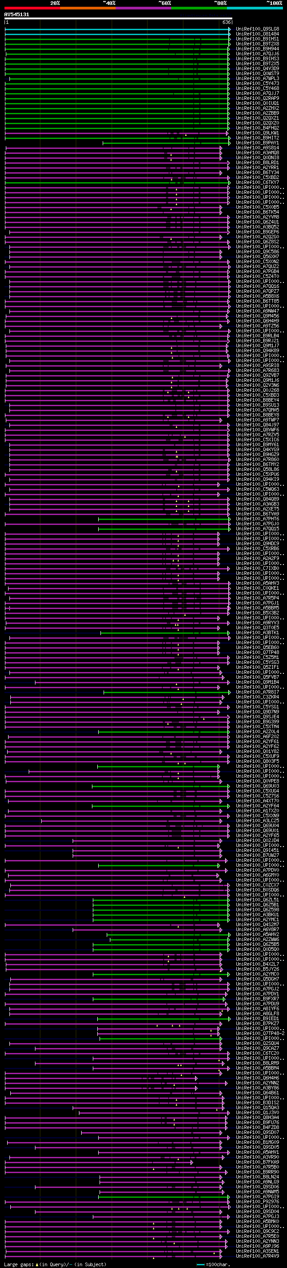Image resolution: width=287 pixels, height=1268 pixels.
Task: Open hit UniRef100_O81484
Action: coord(257,34)
